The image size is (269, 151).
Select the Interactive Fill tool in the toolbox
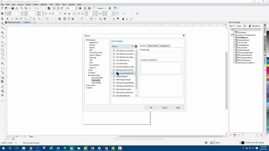3,91
